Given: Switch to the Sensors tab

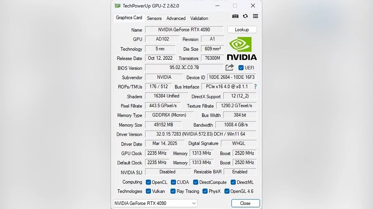Looking at the screenshot, I should click(154, 18).
